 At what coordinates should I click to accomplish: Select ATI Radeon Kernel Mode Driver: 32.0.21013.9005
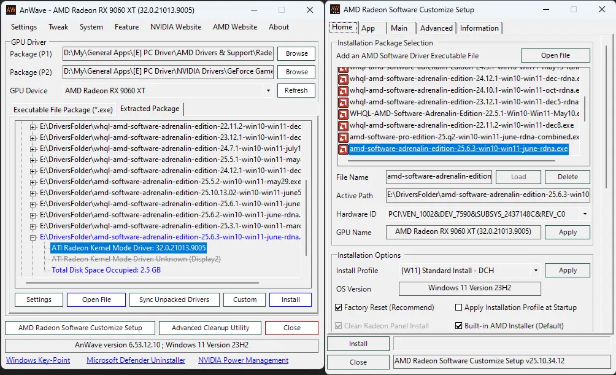click(128, 248)
